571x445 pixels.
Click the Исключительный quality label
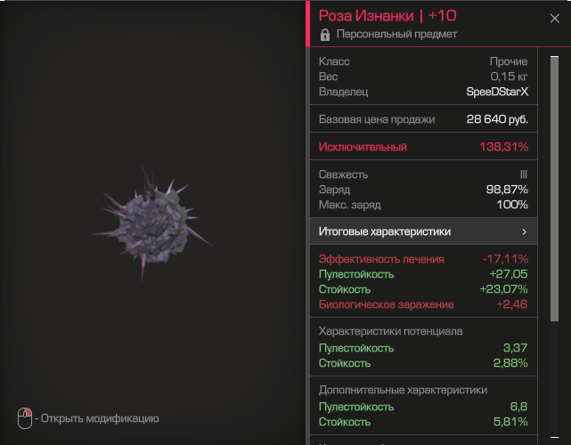pos(363,147)
